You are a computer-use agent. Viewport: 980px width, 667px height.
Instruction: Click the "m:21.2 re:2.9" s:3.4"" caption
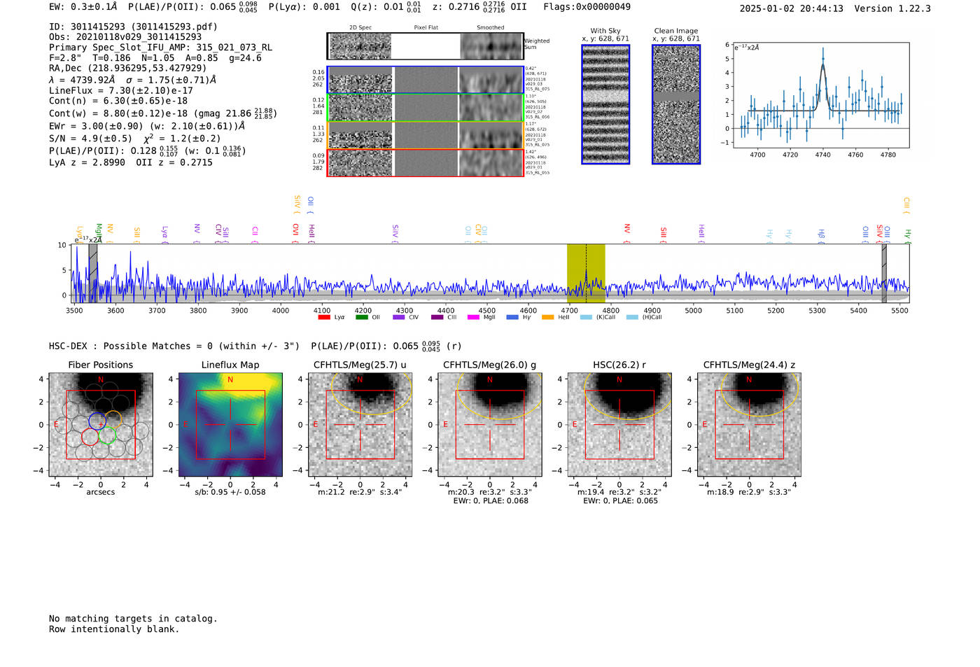pos(360,492)
